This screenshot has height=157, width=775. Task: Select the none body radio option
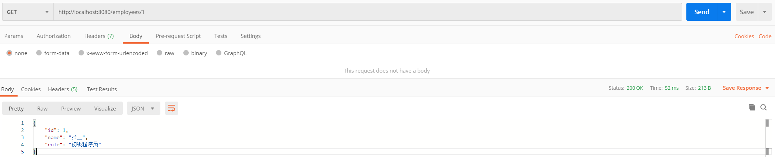(9, 53)
